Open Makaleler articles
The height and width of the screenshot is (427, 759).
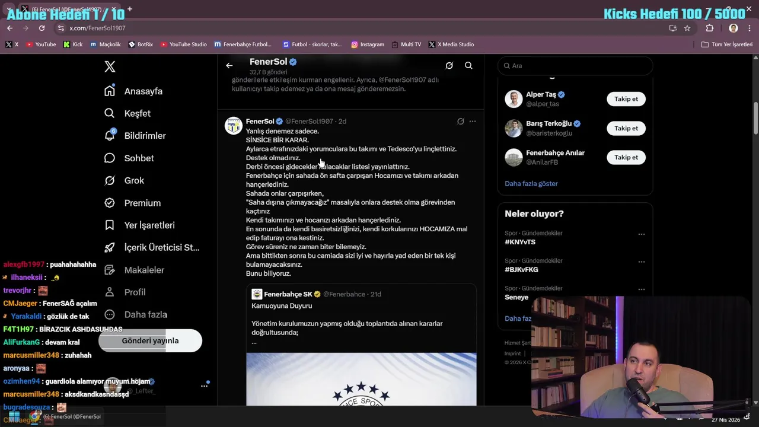pyautogui.click(x=135, y=270)
